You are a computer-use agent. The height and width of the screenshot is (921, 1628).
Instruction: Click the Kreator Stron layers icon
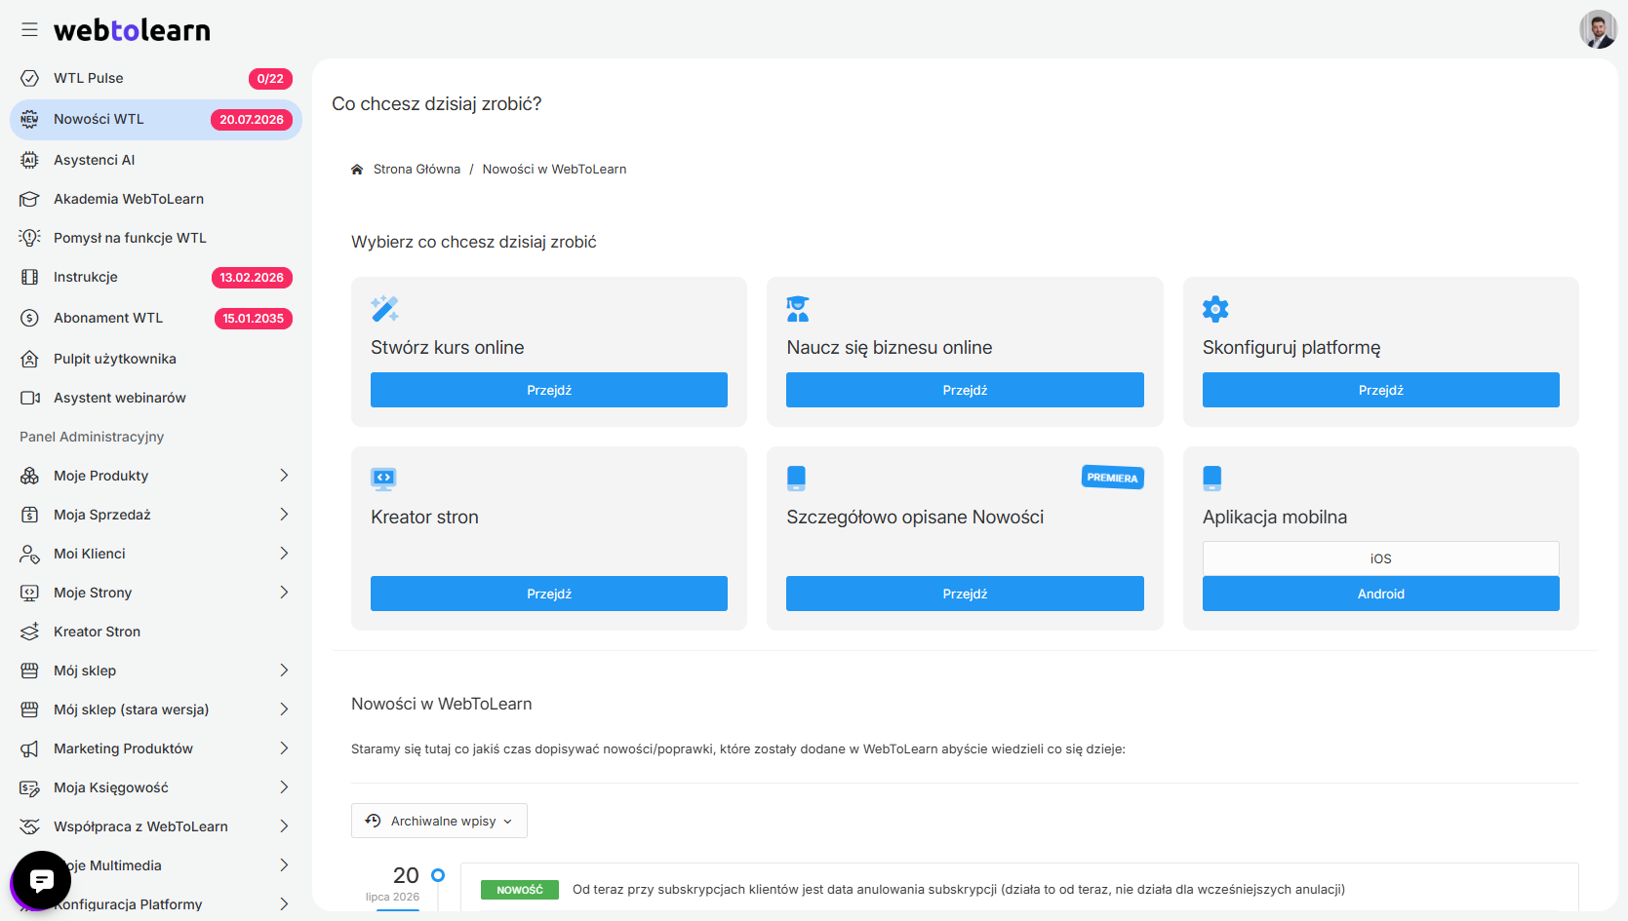tap(29, 632)
